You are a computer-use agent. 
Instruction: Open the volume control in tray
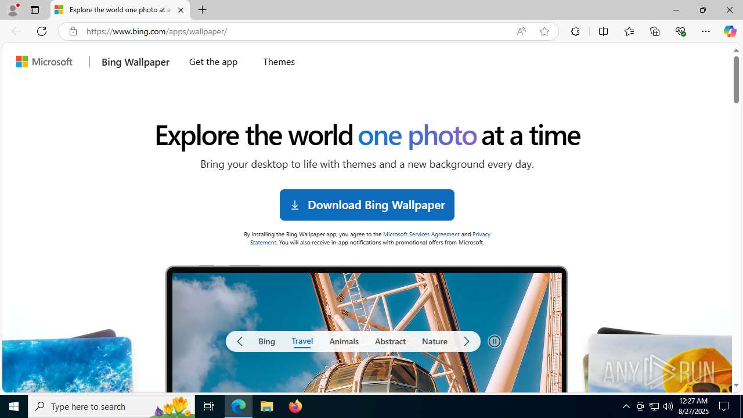coord(668,406)
